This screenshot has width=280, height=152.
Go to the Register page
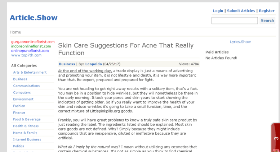[x=267, y=11]
